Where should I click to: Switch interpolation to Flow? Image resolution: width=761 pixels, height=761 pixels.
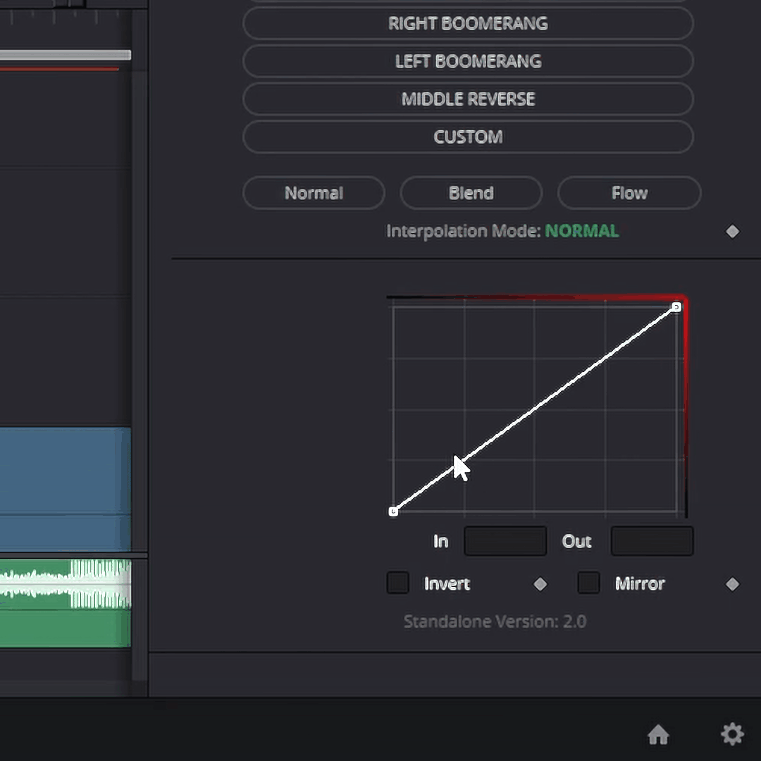629,193
